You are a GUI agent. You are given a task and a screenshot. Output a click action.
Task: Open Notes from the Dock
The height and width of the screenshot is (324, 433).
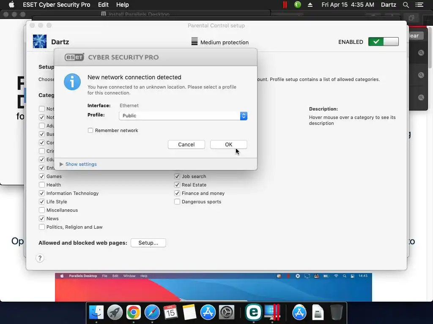(x=189, y=312)
